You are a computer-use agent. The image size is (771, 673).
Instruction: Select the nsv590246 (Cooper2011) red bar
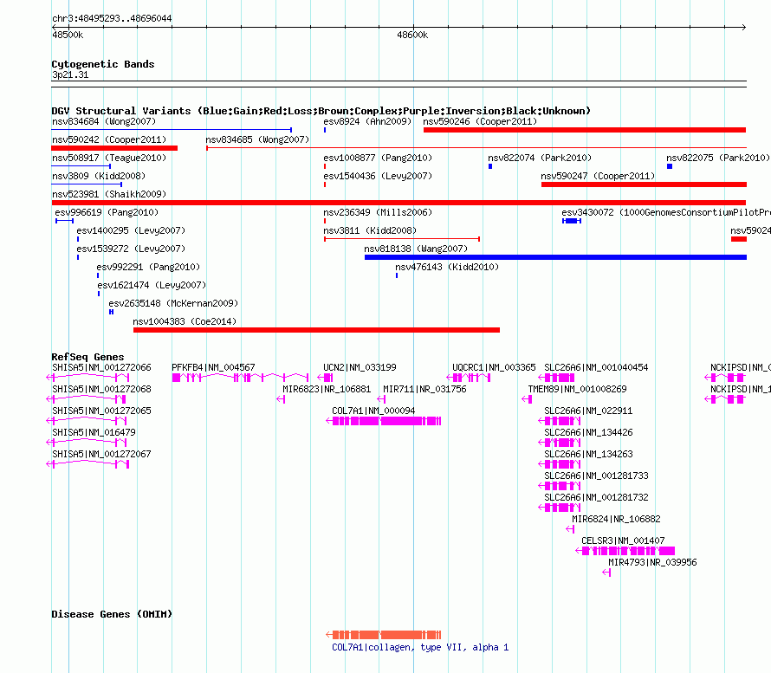tap(585, 130)
